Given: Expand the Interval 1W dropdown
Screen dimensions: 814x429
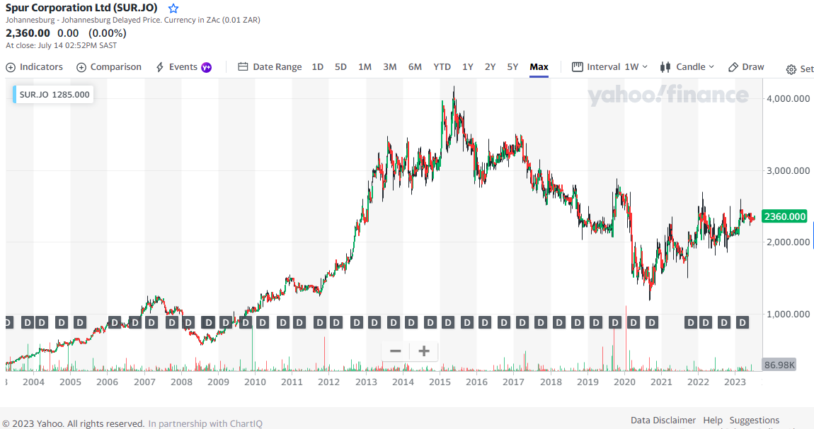Looking at the screenshot, I should [x=610, y=67].
